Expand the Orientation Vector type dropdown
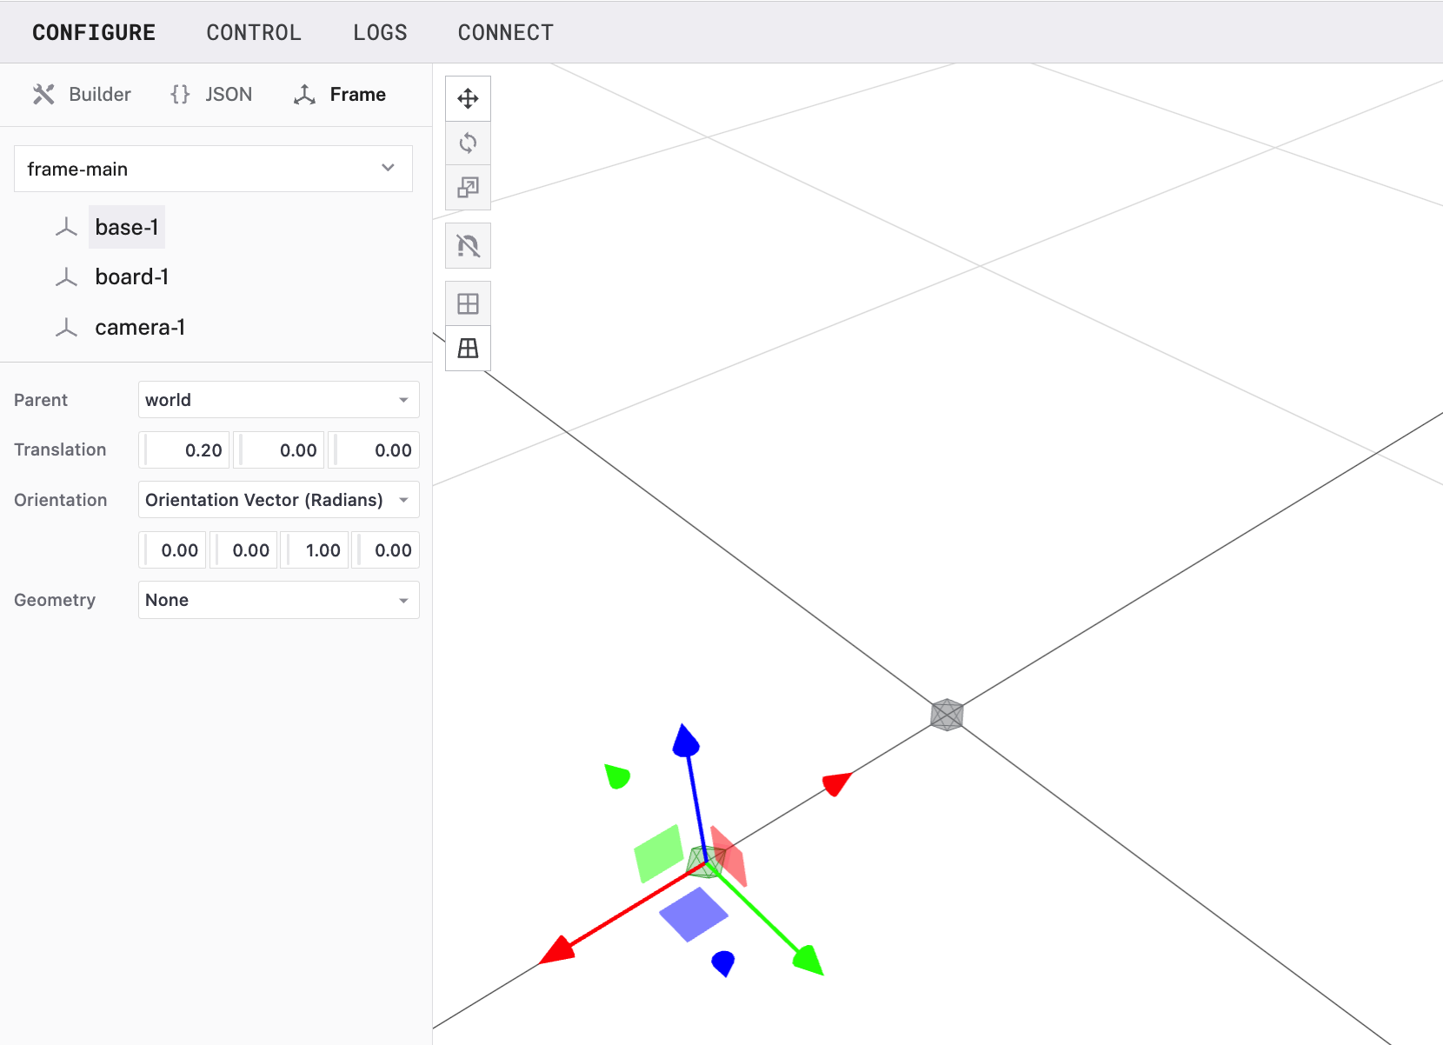This screenshot has width=1443, height=1045. (x=278, y=500)
